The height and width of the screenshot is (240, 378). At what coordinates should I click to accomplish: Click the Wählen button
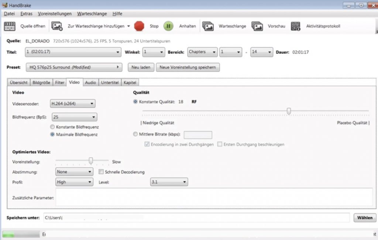point(365,218)
